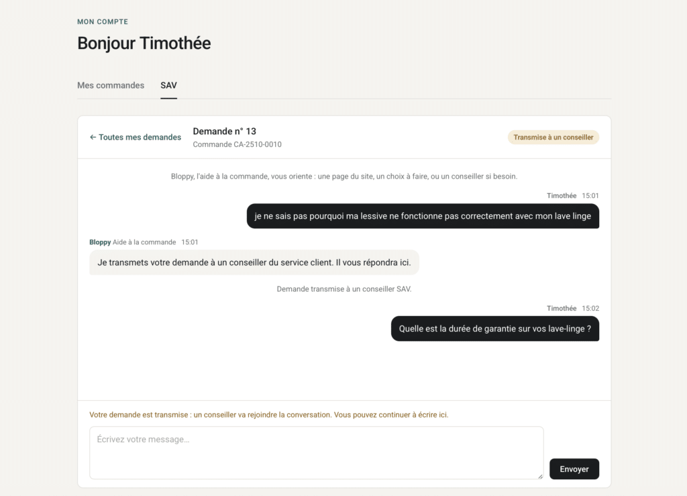This screenshot has width=687, height=496.
Task: Click the Votre demande est transmise notice
Action: click(x=268, y=415)
